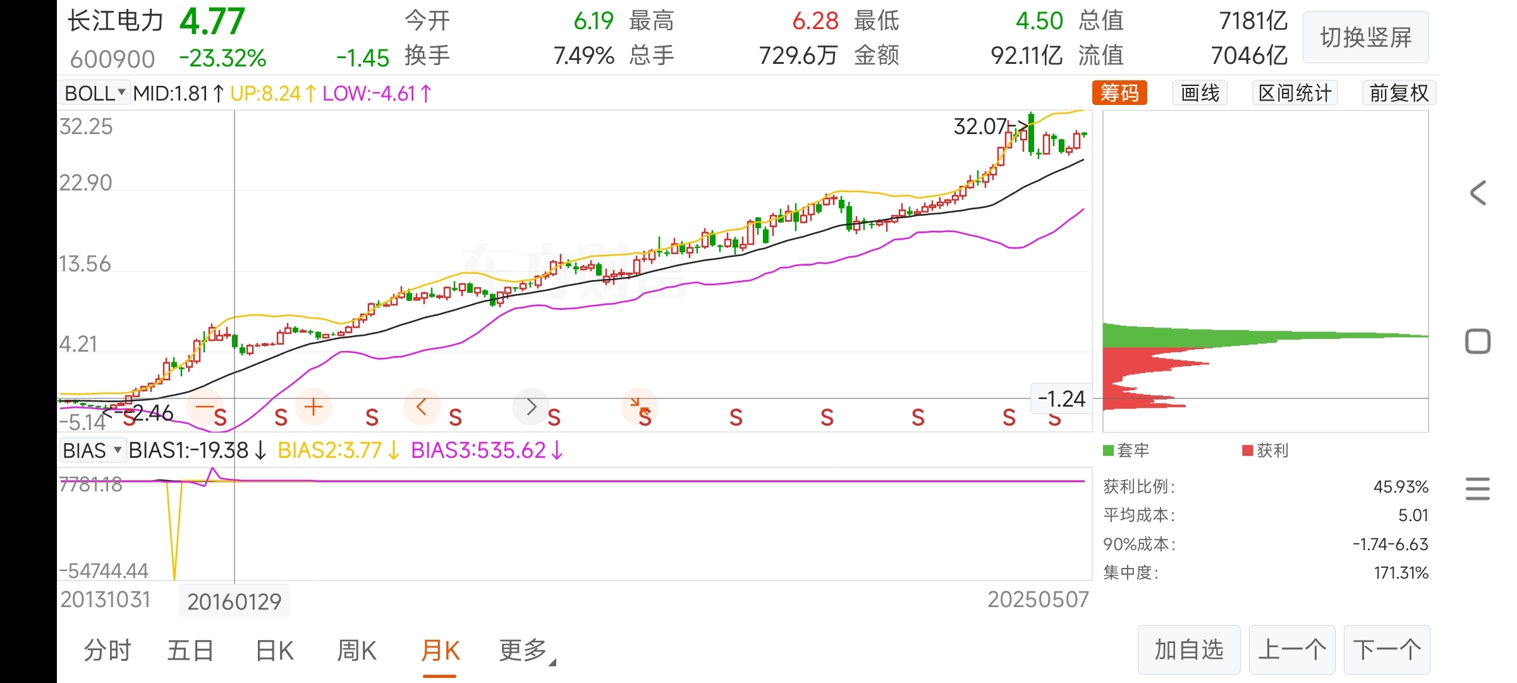The image size is (1517, 683).
Task: Switch to the 日K tab
Action: 274,650
